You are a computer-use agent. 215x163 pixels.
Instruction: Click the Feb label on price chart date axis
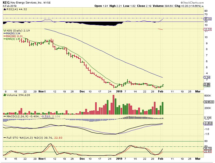point(161,91)
